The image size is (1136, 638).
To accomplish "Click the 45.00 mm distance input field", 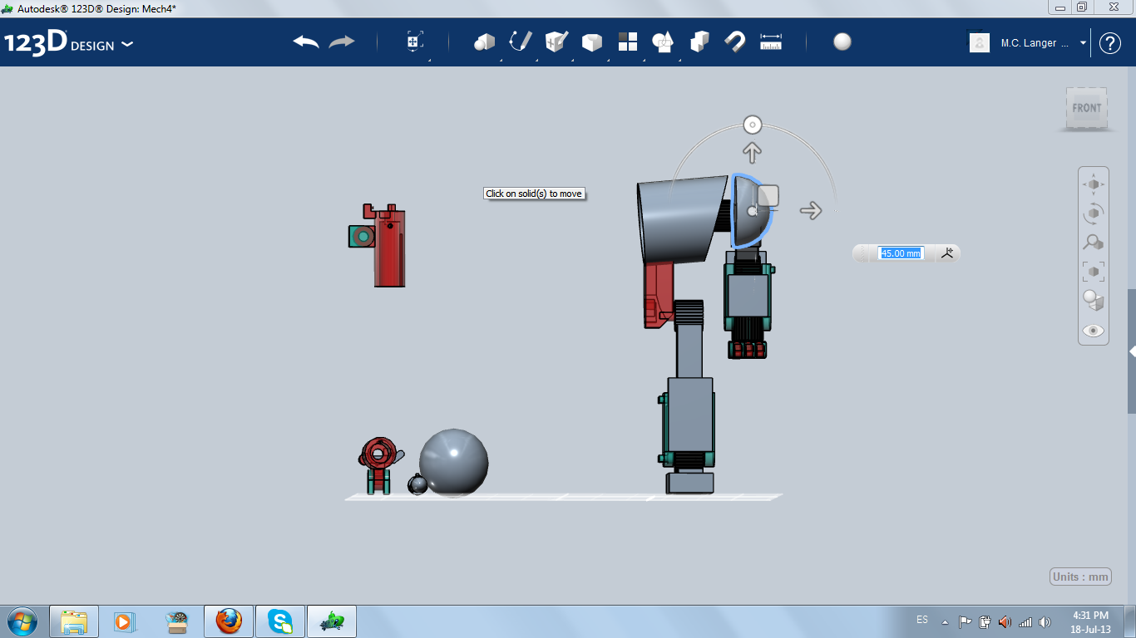I will point(901,253).
